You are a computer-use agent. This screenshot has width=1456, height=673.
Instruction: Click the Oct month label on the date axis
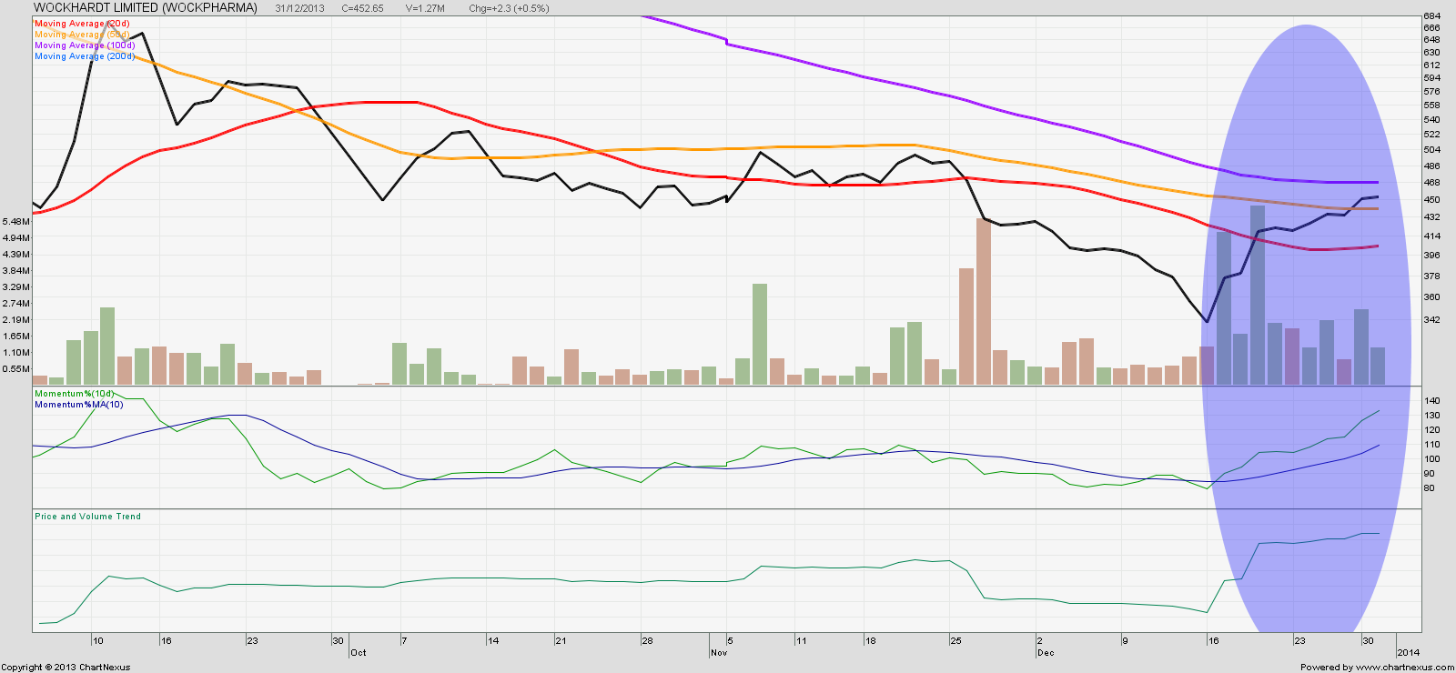point(359,653)
